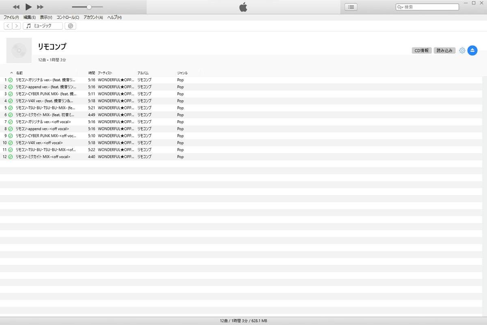Go forward with the right navigation arrow
Viewport: 487px width, 325px height.
click(x=16, y=26)
